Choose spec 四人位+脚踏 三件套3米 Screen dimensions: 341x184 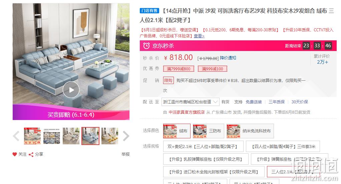[283, 146]
